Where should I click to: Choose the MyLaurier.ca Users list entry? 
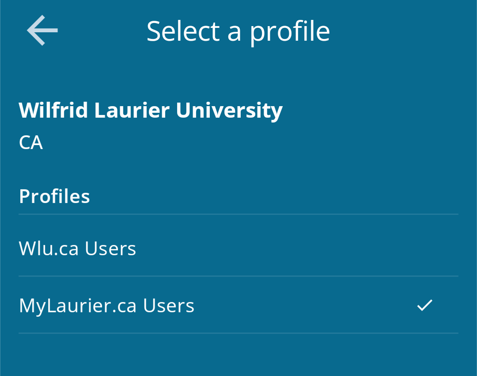(106, 306)
